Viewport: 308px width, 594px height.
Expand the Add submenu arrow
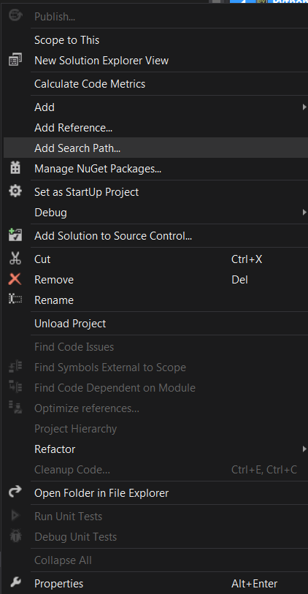click(304, 107)
